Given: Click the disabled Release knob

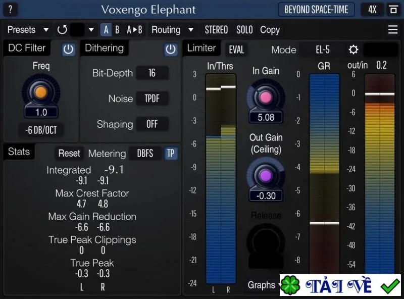Looking at the screenshot, I should (266, 243).
